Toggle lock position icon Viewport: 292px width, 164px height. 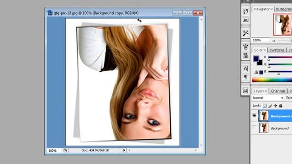point(275,106)
